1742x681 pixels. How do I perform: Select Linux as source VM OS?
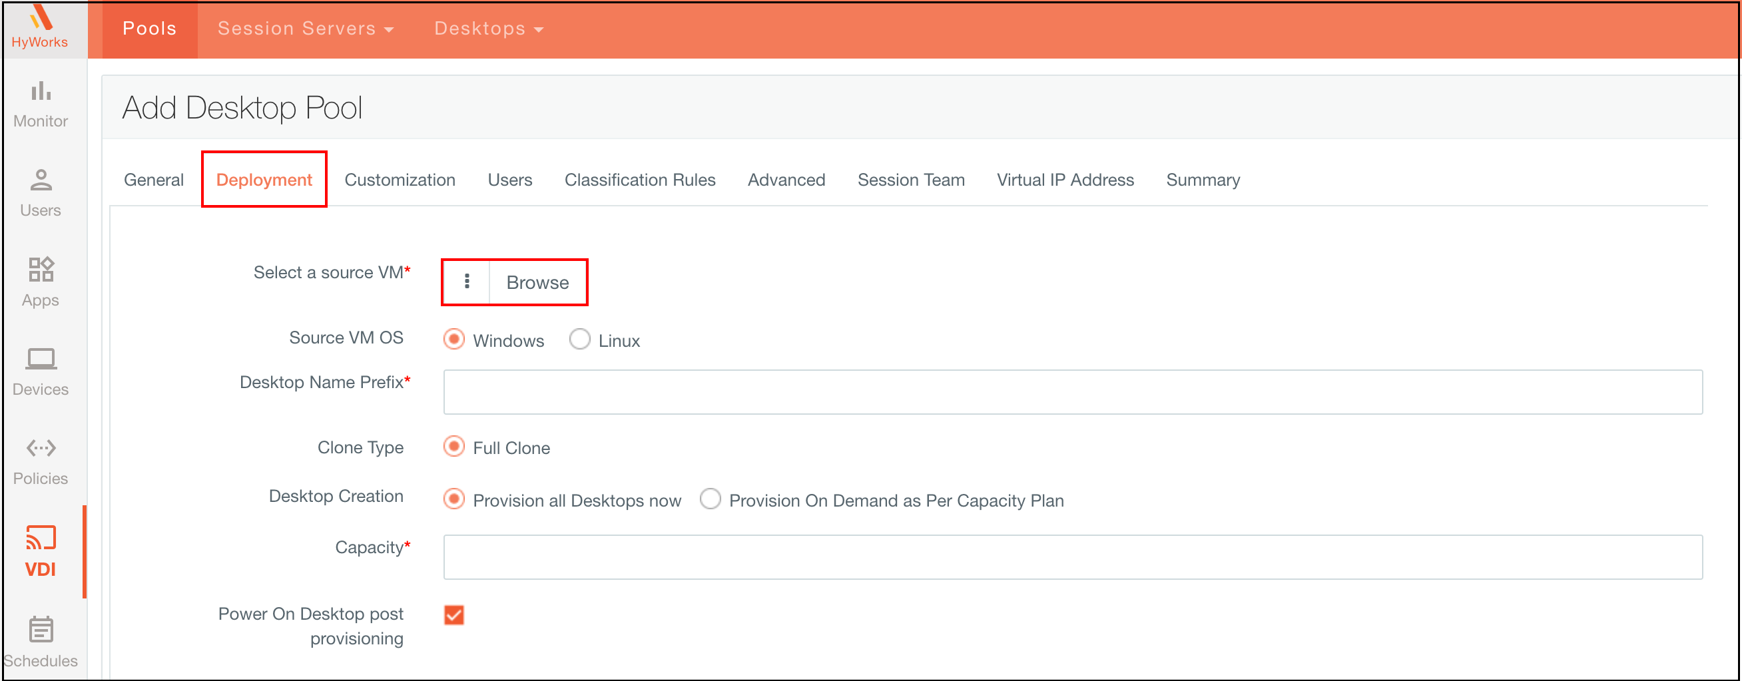pyautogui.click(x=580, y=340)
